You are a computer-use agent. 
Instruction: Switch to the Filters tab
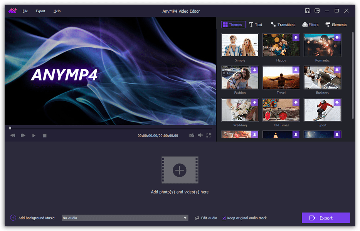(310, 24)
